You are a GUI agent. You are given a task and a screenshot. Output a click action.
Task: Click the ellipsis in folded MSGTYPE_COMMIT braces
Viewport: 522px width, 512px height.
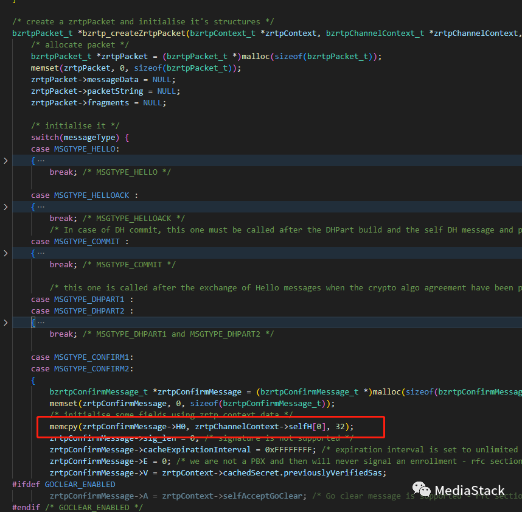click(x=41, y=253)
